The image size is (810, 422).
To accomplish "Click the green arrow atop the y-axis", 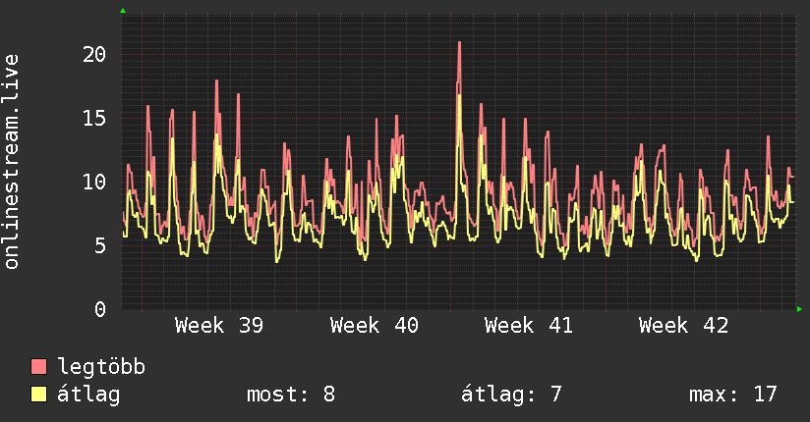I will (123, 11).
